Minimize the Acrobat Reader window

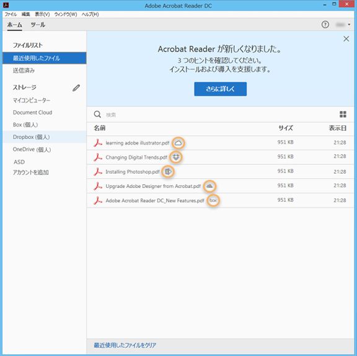coord(324,4)
